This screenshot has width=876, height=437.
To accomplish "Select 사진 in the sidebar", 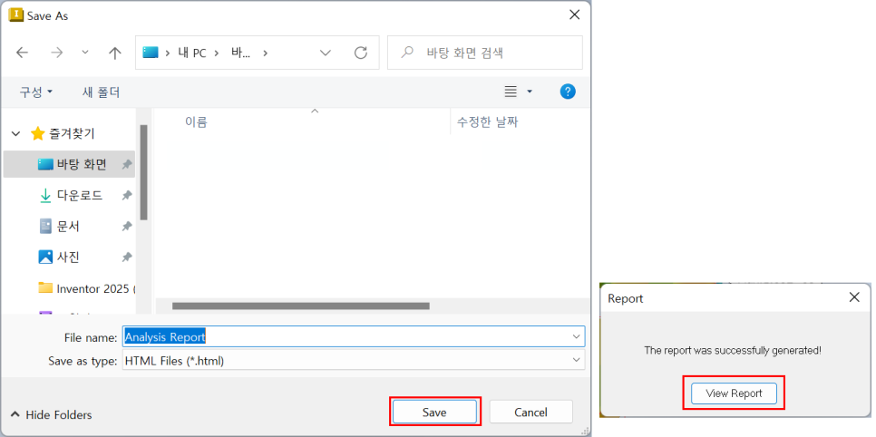I will click(x=69, y=257).
